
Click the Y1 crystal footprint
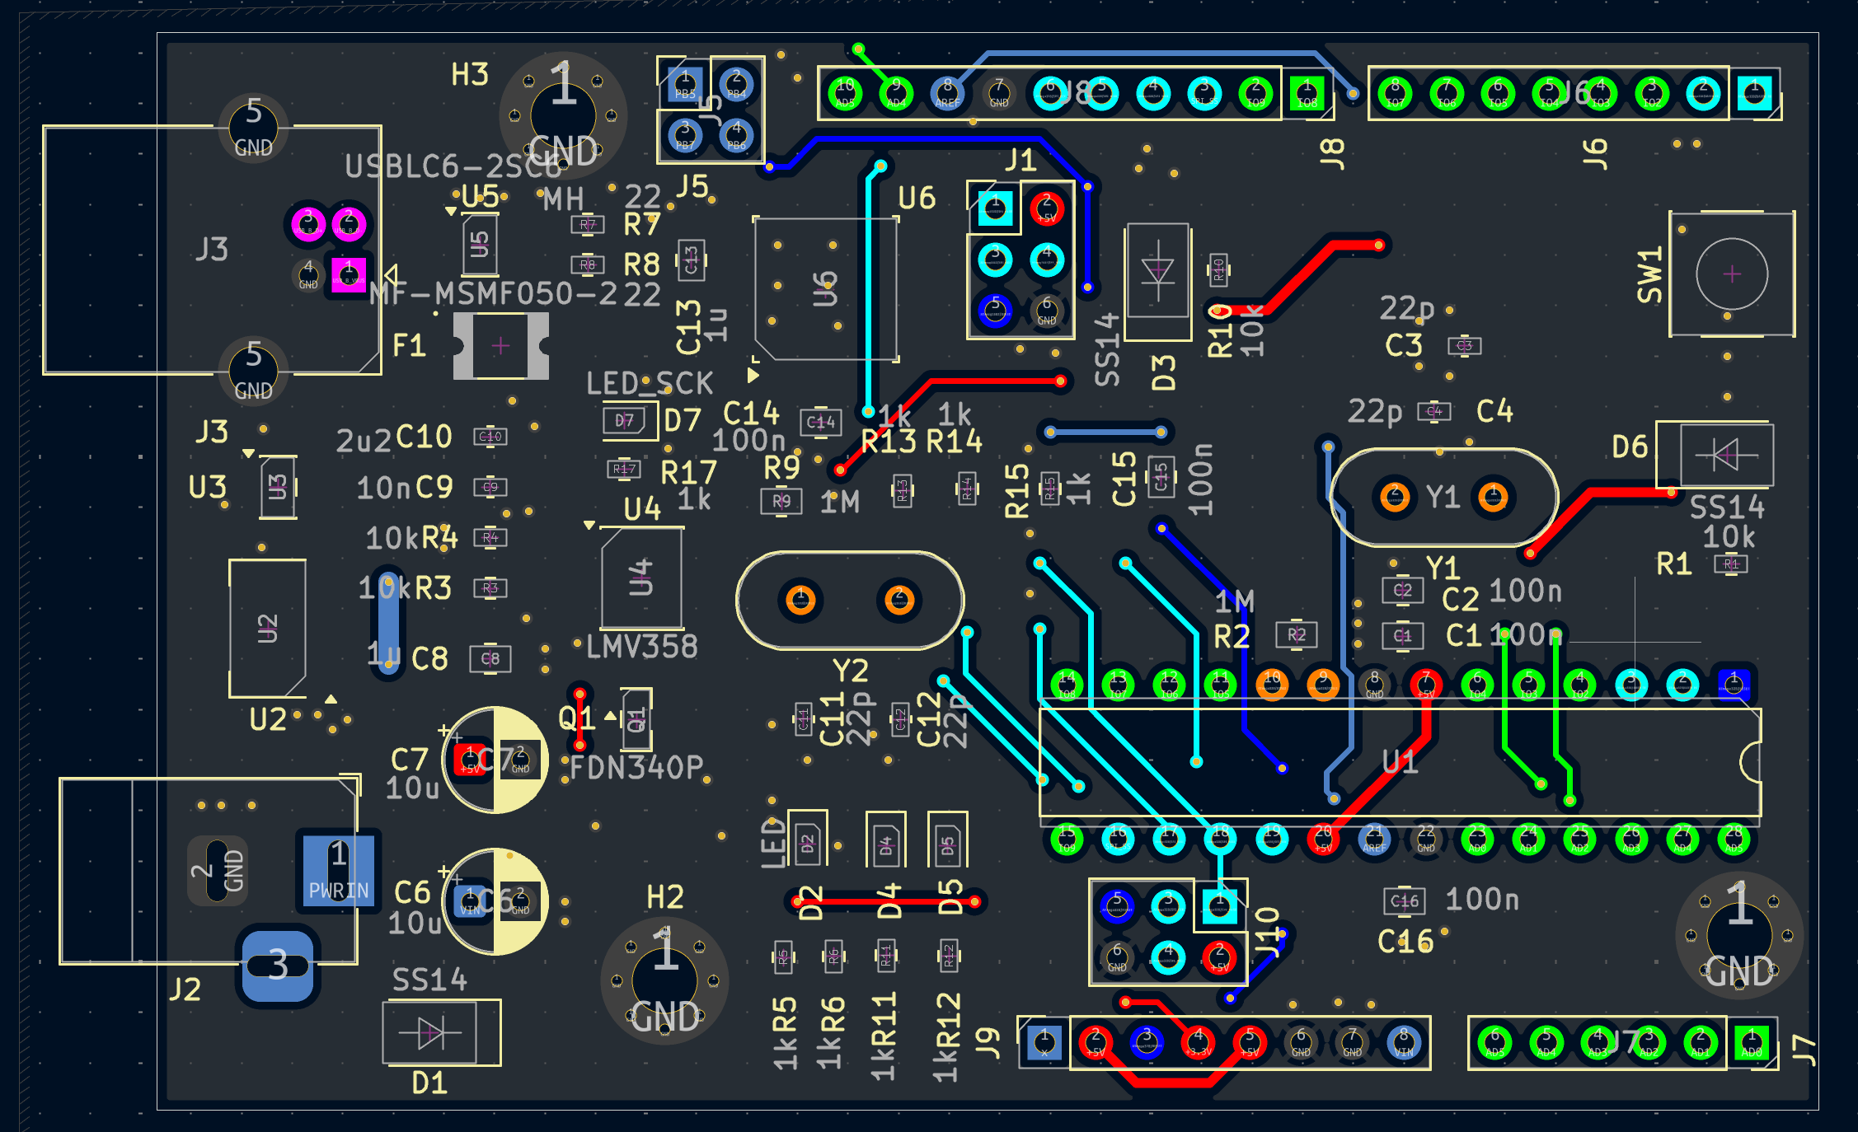1443,497
